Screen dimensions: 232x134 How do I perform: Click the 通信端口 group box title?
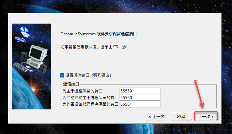point(71,84)
